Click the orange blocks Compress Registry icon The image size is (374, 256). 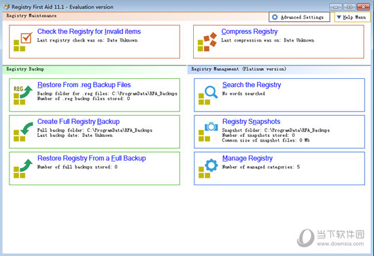[207, 42]
